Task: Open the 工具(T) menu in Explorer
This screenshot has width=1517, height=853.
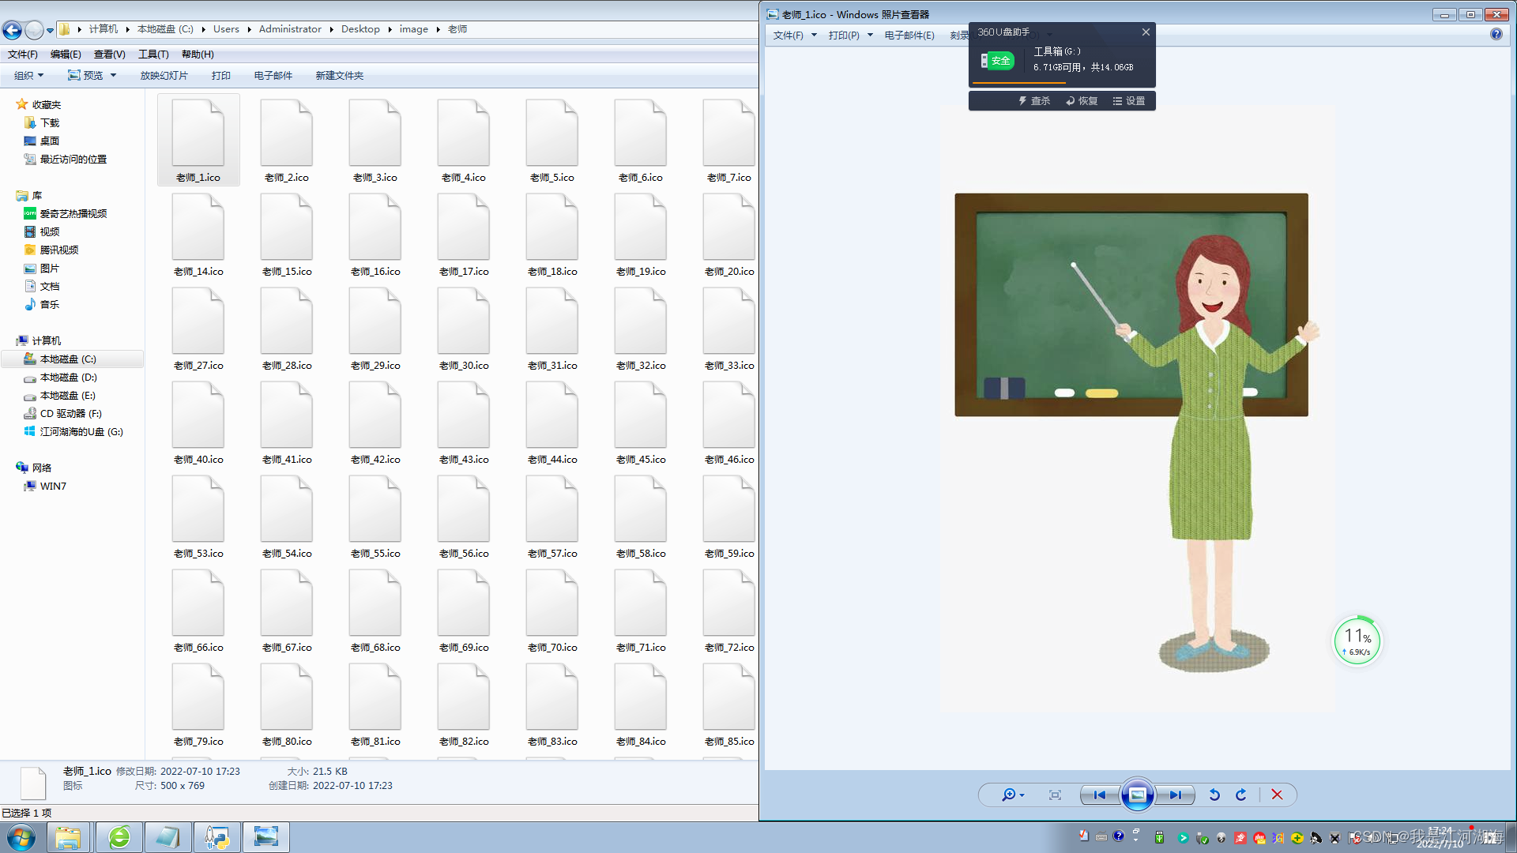Action: tap(153, 54)
